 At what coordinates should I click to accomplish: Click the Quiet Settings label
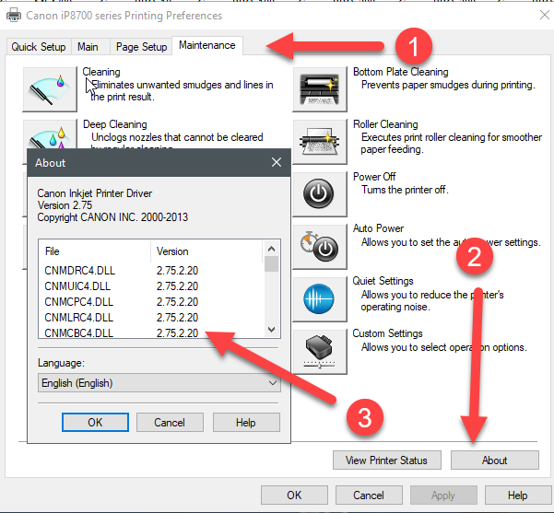383,281
